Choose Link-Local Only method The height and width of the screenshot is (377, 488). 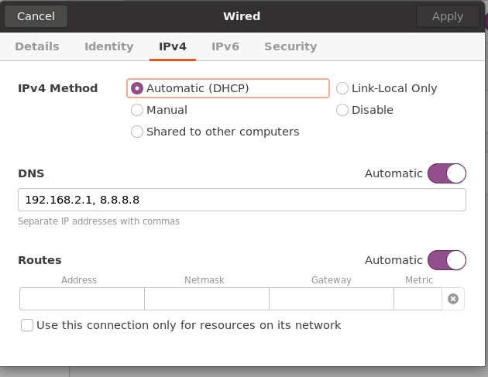tap(342, 88)
